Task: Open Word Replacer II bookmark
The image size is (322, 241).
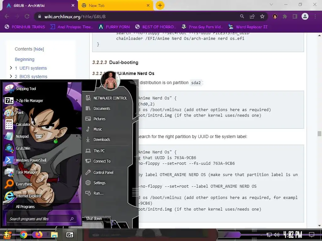Action: coord(248,27)
